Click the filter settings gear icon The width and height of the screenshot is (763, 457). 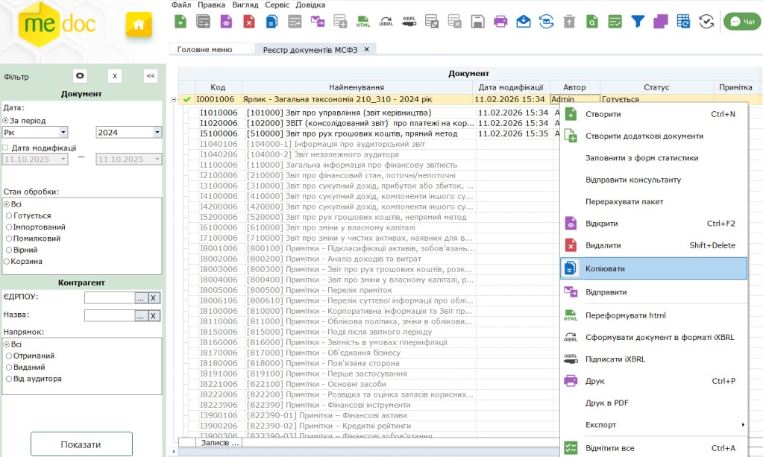click(80, 76)
